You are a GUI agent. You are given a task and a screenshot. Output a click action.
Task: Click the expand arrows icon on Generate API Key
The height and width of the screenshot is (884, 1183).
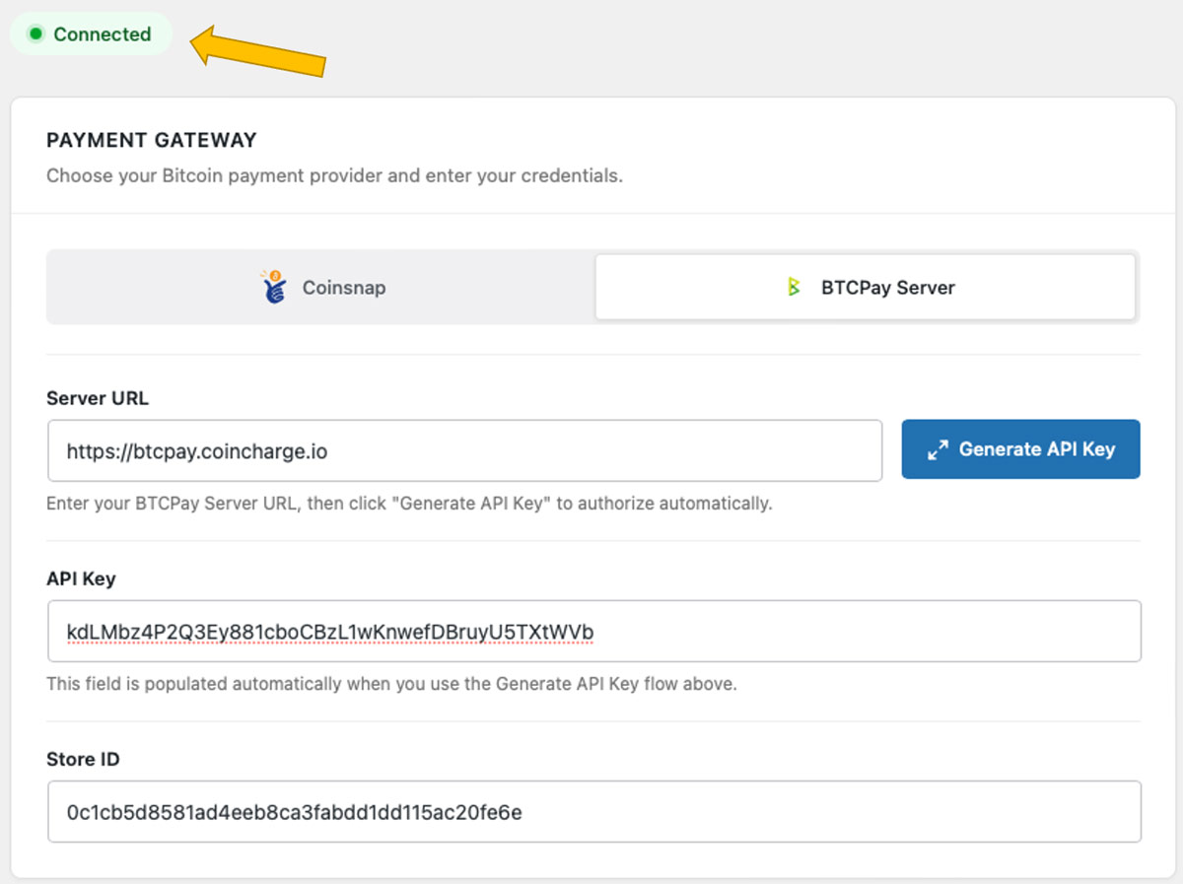(x=938, y=450)
